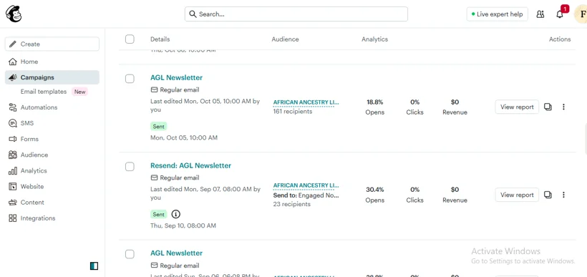Open the invite users icon
587x277 pixels.
[x=540, y=14]
